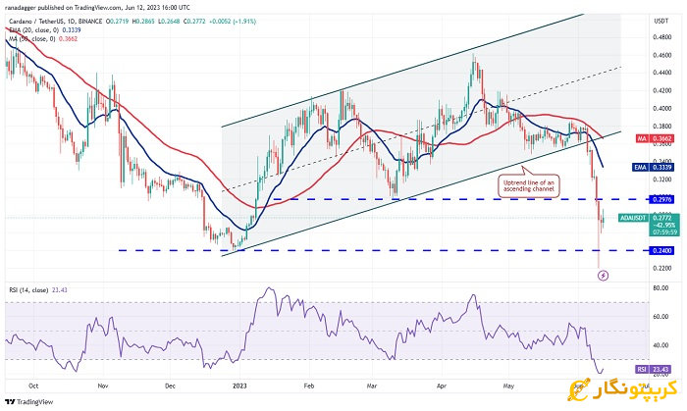The image size is (687, 411).
Task: Click the purple RSI 23.43 value label
Action: 655,370
